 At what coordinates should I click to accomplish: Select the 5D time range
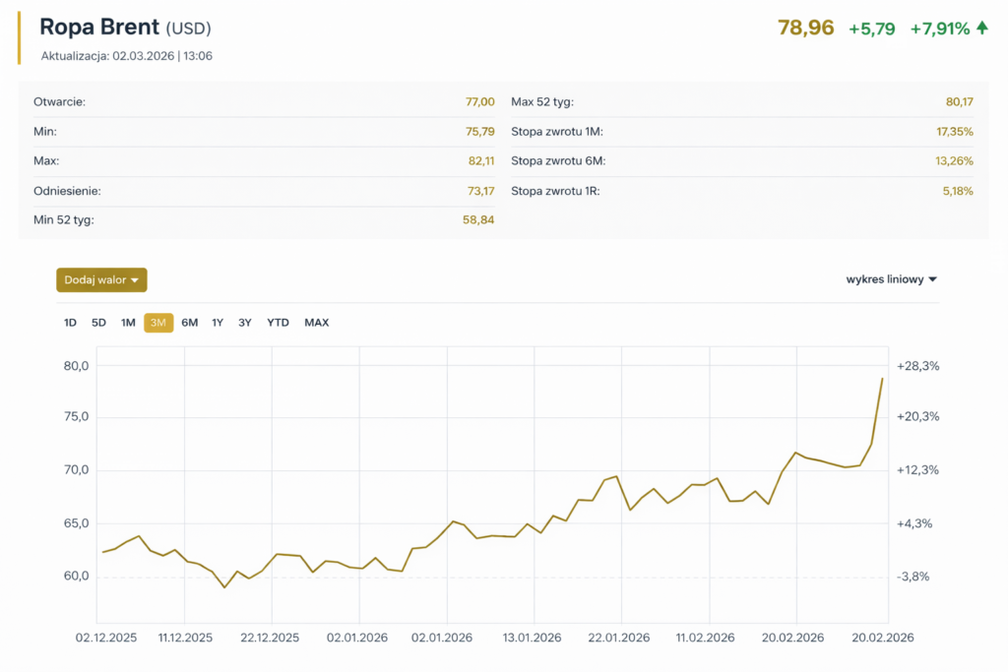pyautogui.click(x=98, y=323)
